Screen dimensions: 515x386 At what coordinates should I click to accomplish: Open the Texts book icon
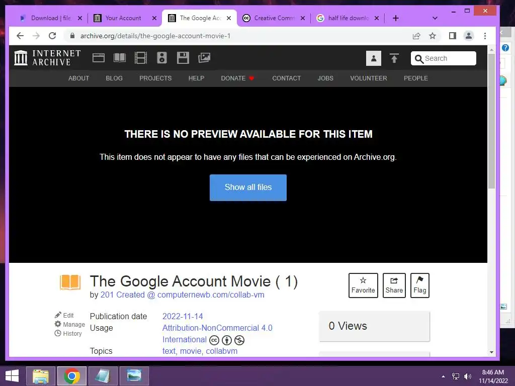pos(120,58)
